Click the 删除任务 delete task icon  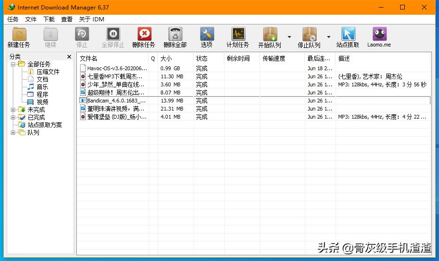[145, 34]
